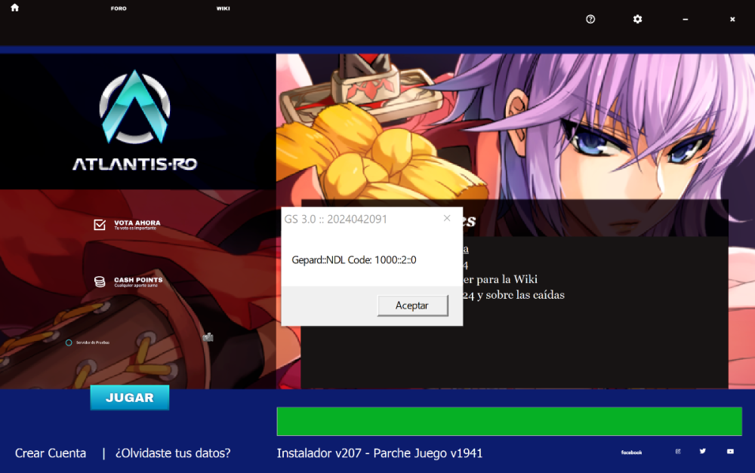
Task: Click the Atlantis-RO logo
Action: 134,121
